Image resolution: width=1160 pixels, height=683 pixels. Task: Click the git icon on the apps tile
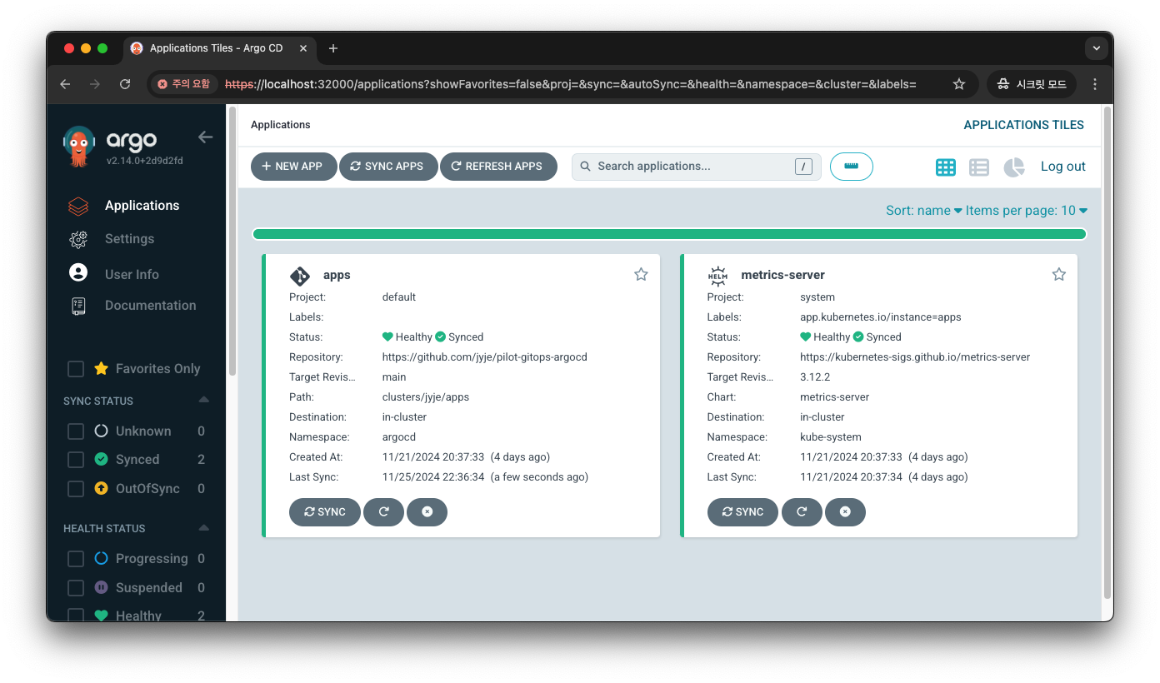tap(299, 276)
